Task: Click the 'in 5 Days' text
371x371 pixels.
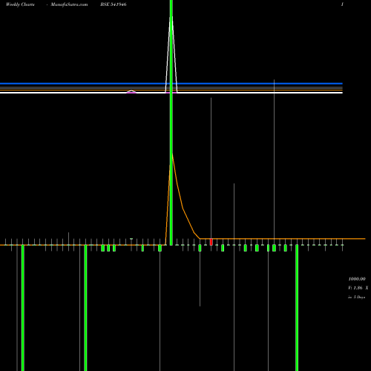Action: coord(356,297)
